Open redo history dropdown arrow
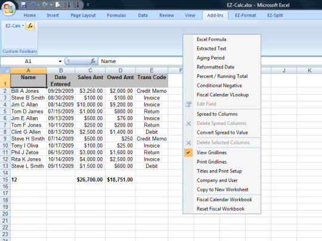Viewport: 322px width, 241px height. pos(51,5)
